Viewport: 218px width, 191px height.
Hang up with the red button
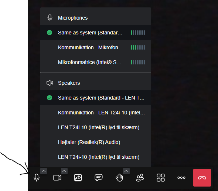[202, 178]
